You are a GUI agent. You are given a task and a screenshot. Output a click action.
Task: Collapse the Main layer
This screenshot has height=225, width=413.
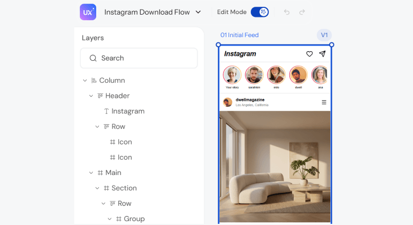coord(91,173)
